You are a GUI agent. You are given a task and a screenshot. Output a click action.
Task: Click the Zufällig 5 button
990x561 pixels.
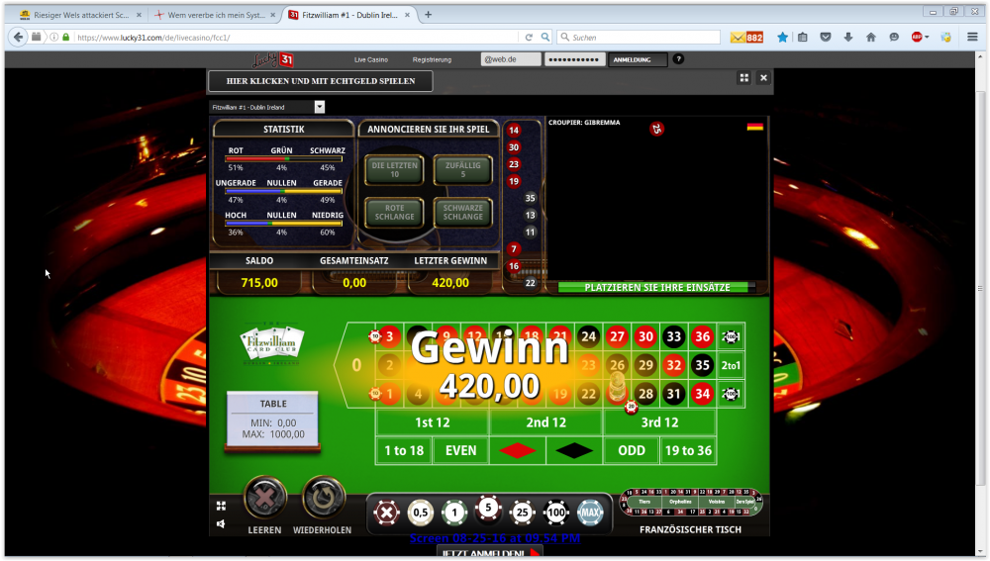462,170
